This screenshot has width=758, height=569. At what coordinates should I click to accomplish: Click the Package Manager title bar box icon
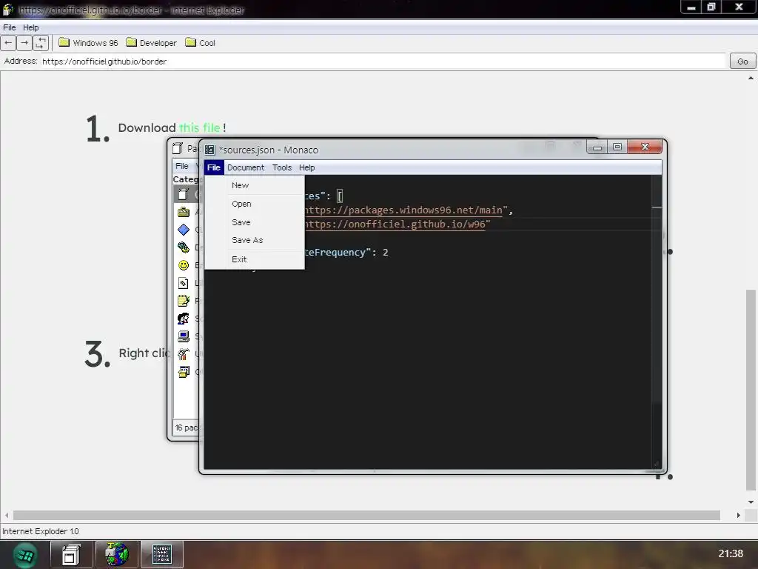click(x=178, y=148)
